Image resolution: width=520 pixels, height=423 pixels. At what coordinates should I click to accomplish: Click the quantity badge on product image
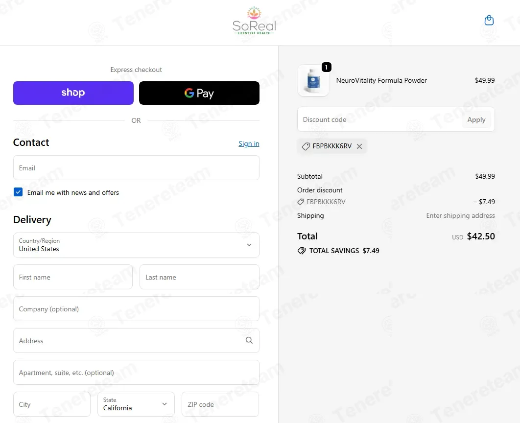[x=326, y=67]
